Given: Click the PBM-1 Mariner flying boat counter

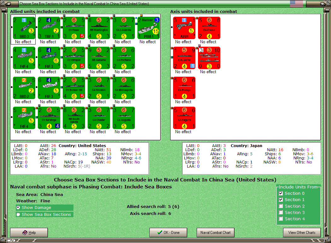Looking at the screenshot, I should (x=148, y=28).
